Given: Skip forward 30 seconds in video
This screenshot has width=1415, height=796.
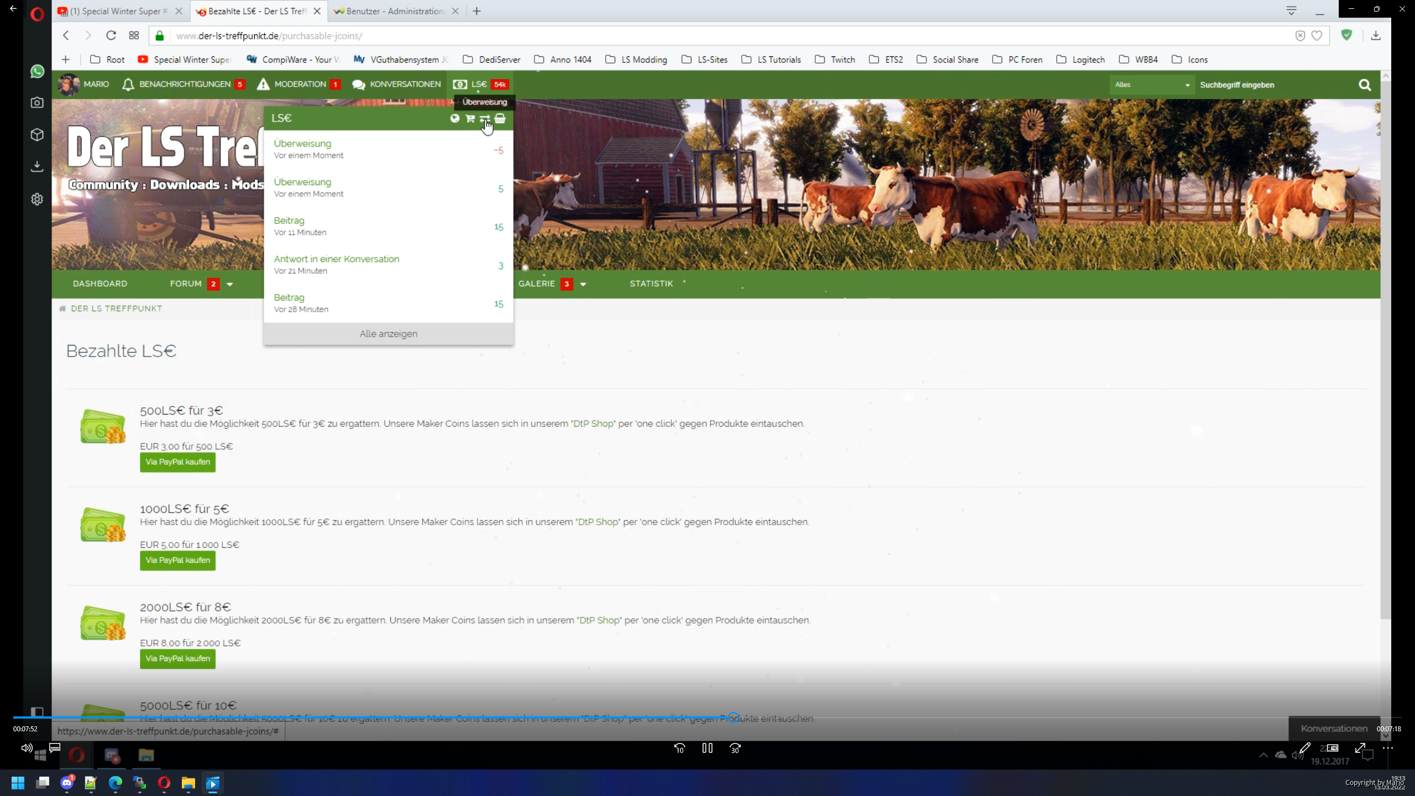Looking at the screenshot, I should [735, 748].
